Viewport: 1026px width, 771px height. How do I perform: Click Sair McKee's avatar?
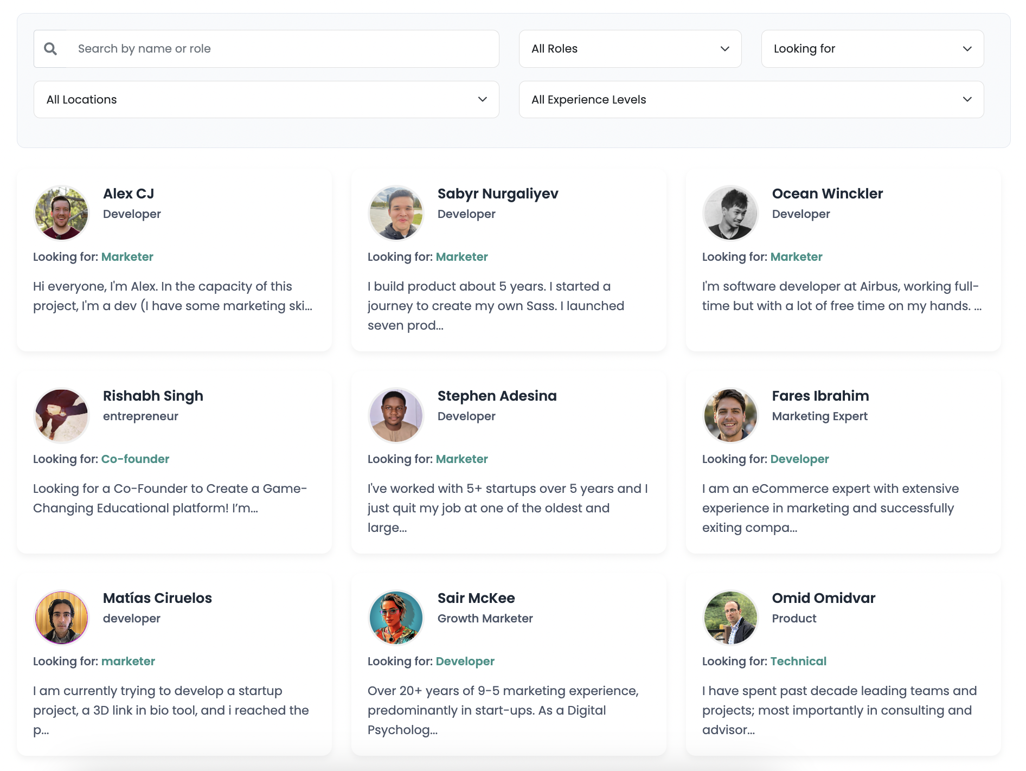tap(396, 617)
